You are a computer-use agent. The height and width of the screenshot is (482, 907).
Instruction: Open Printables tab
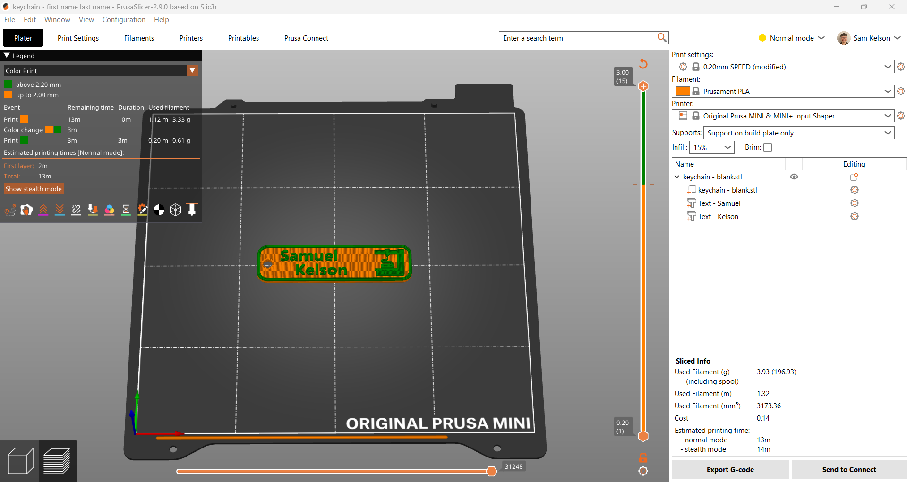click(243, 38)
